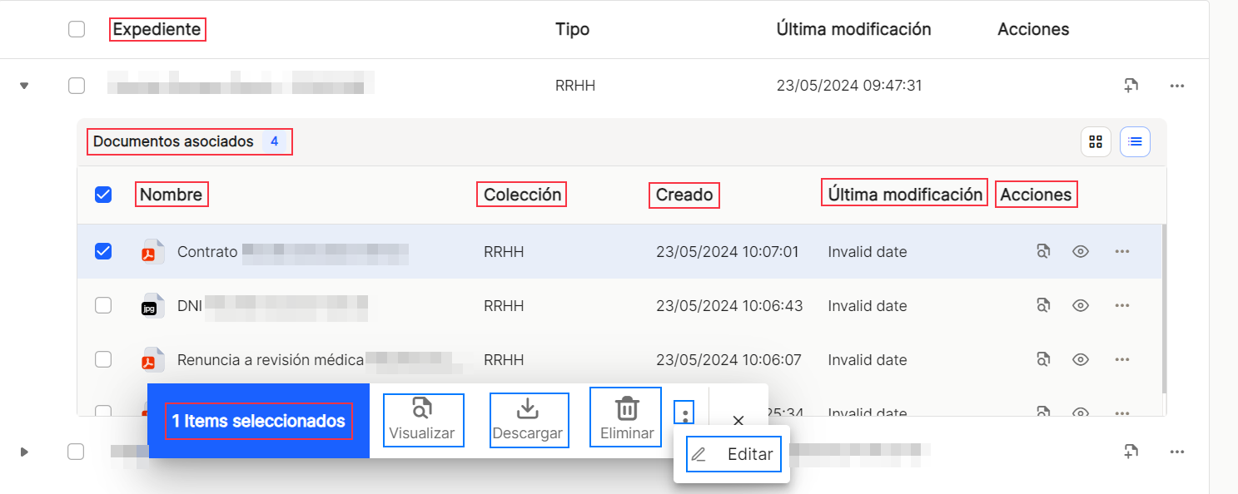
Task: Open more options for RRHH expediente row
Action: click(x=1176, y=86)
